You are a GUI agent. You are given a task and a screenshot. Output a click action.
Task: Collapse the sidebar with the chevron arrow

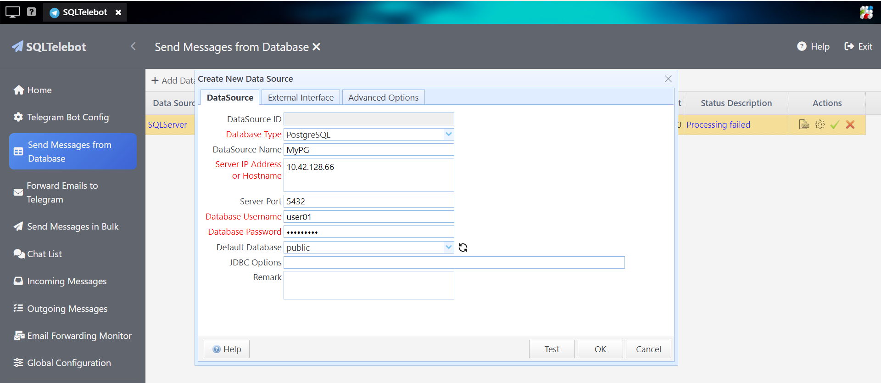point(133,46)
